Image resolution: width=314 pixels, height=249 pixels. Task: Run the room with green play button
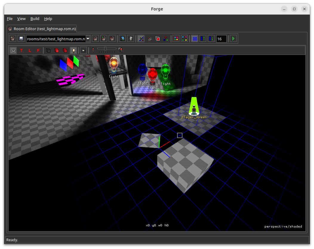[x=233, y=39]
